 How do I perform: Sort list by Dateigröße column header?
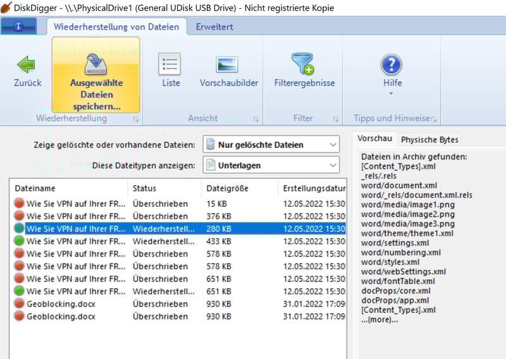(x=239, y=188)
